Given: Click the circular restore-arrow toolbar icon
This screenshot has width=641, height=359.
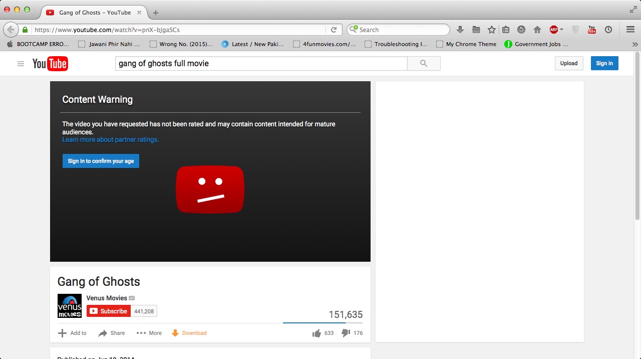Looking at the screenshot, I should click(521, 30).
